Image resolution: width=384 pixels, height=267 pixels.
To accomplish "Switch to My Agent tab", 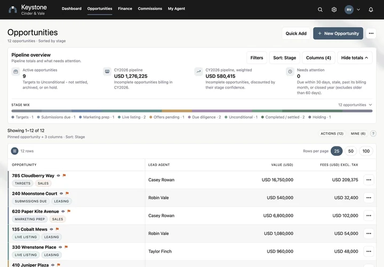I will pyautogui.click(x=177, y=9).
